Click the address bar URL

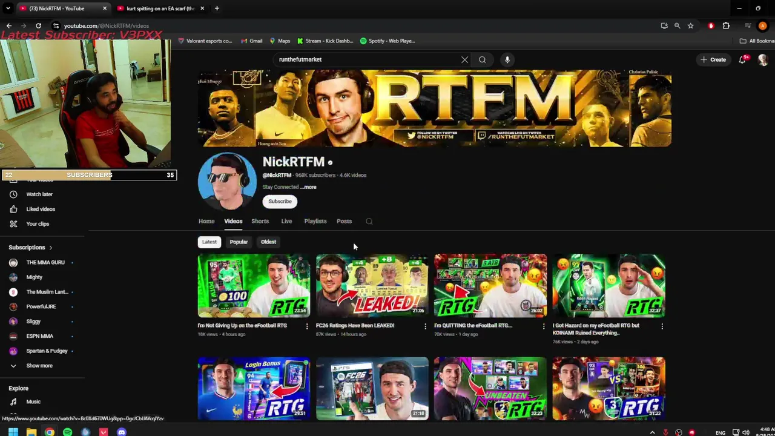point(107,25)
